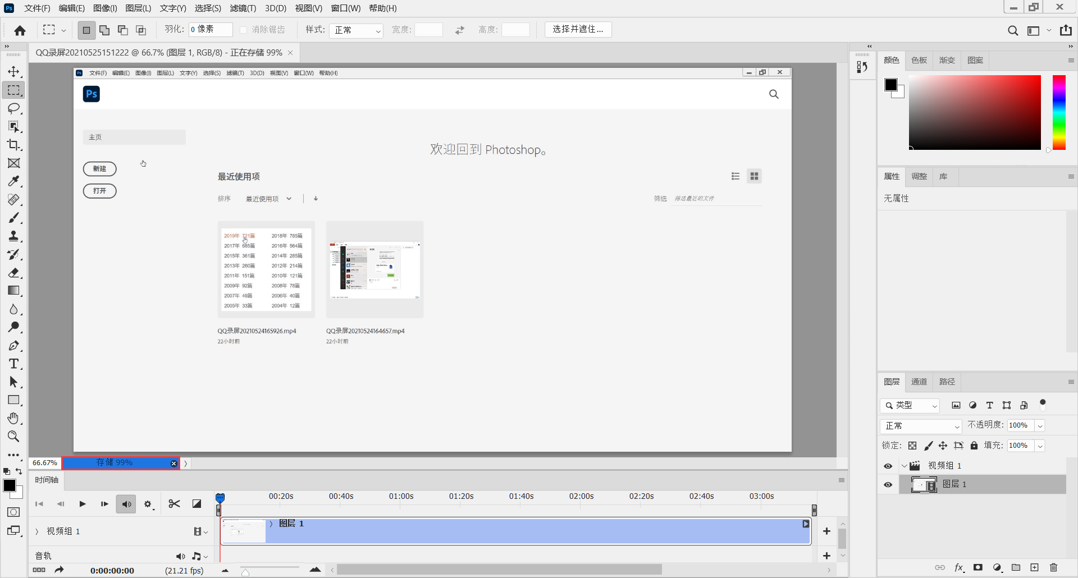Enable lock transparent pixels
Image resolution: width=1078 pixels, height=578 pixels.
912,446
